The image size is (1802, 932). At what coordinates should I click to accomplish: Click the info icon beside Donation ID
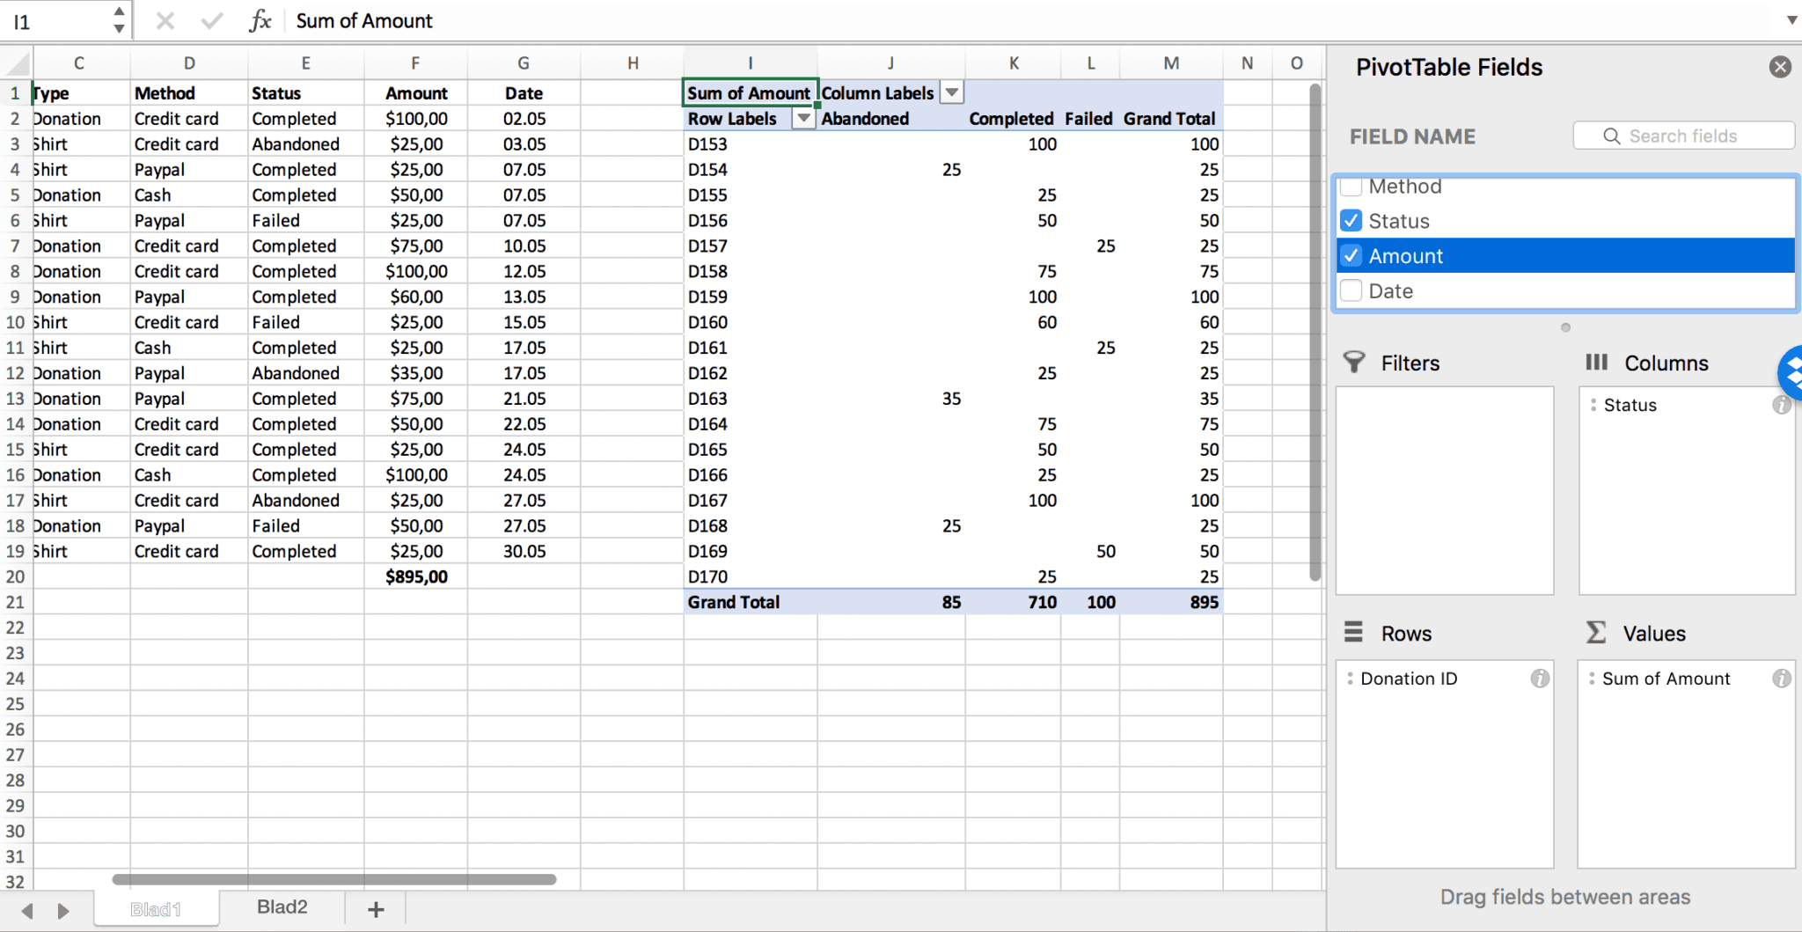(1540, 679)
